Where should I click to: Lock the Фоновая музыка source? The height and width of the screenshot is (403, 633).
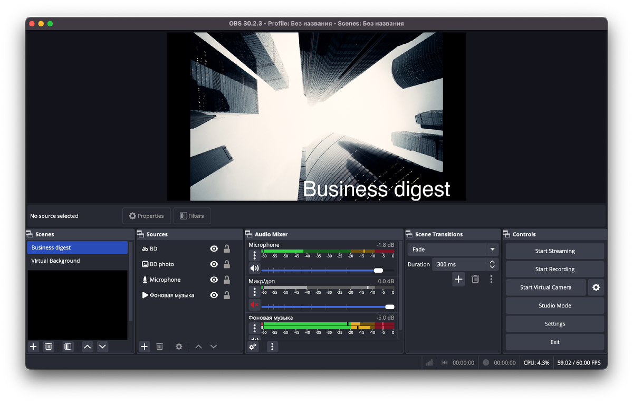point(227,295)
